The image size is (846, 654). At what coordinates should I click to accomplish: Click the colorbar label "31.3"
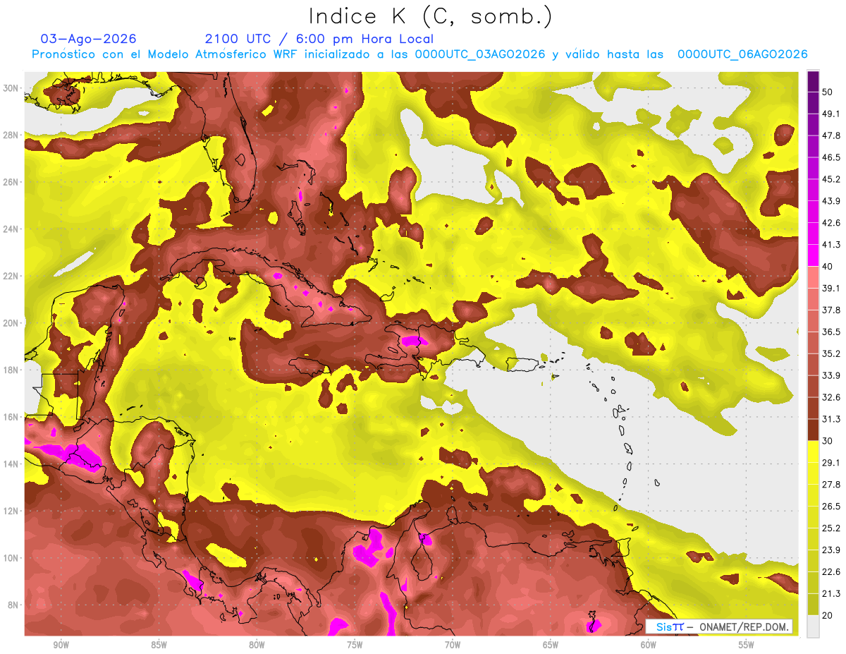[830, 419]
